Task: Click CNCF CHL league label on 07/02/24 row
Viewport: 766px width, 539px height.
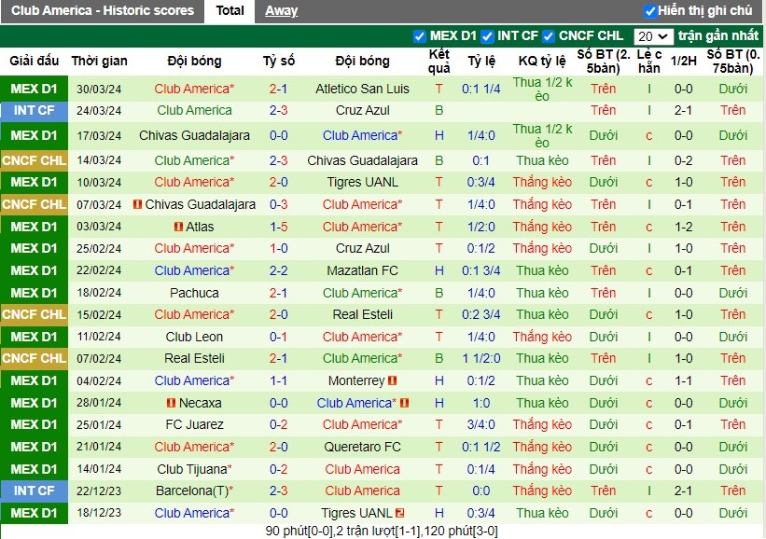Action: point(35,358)
